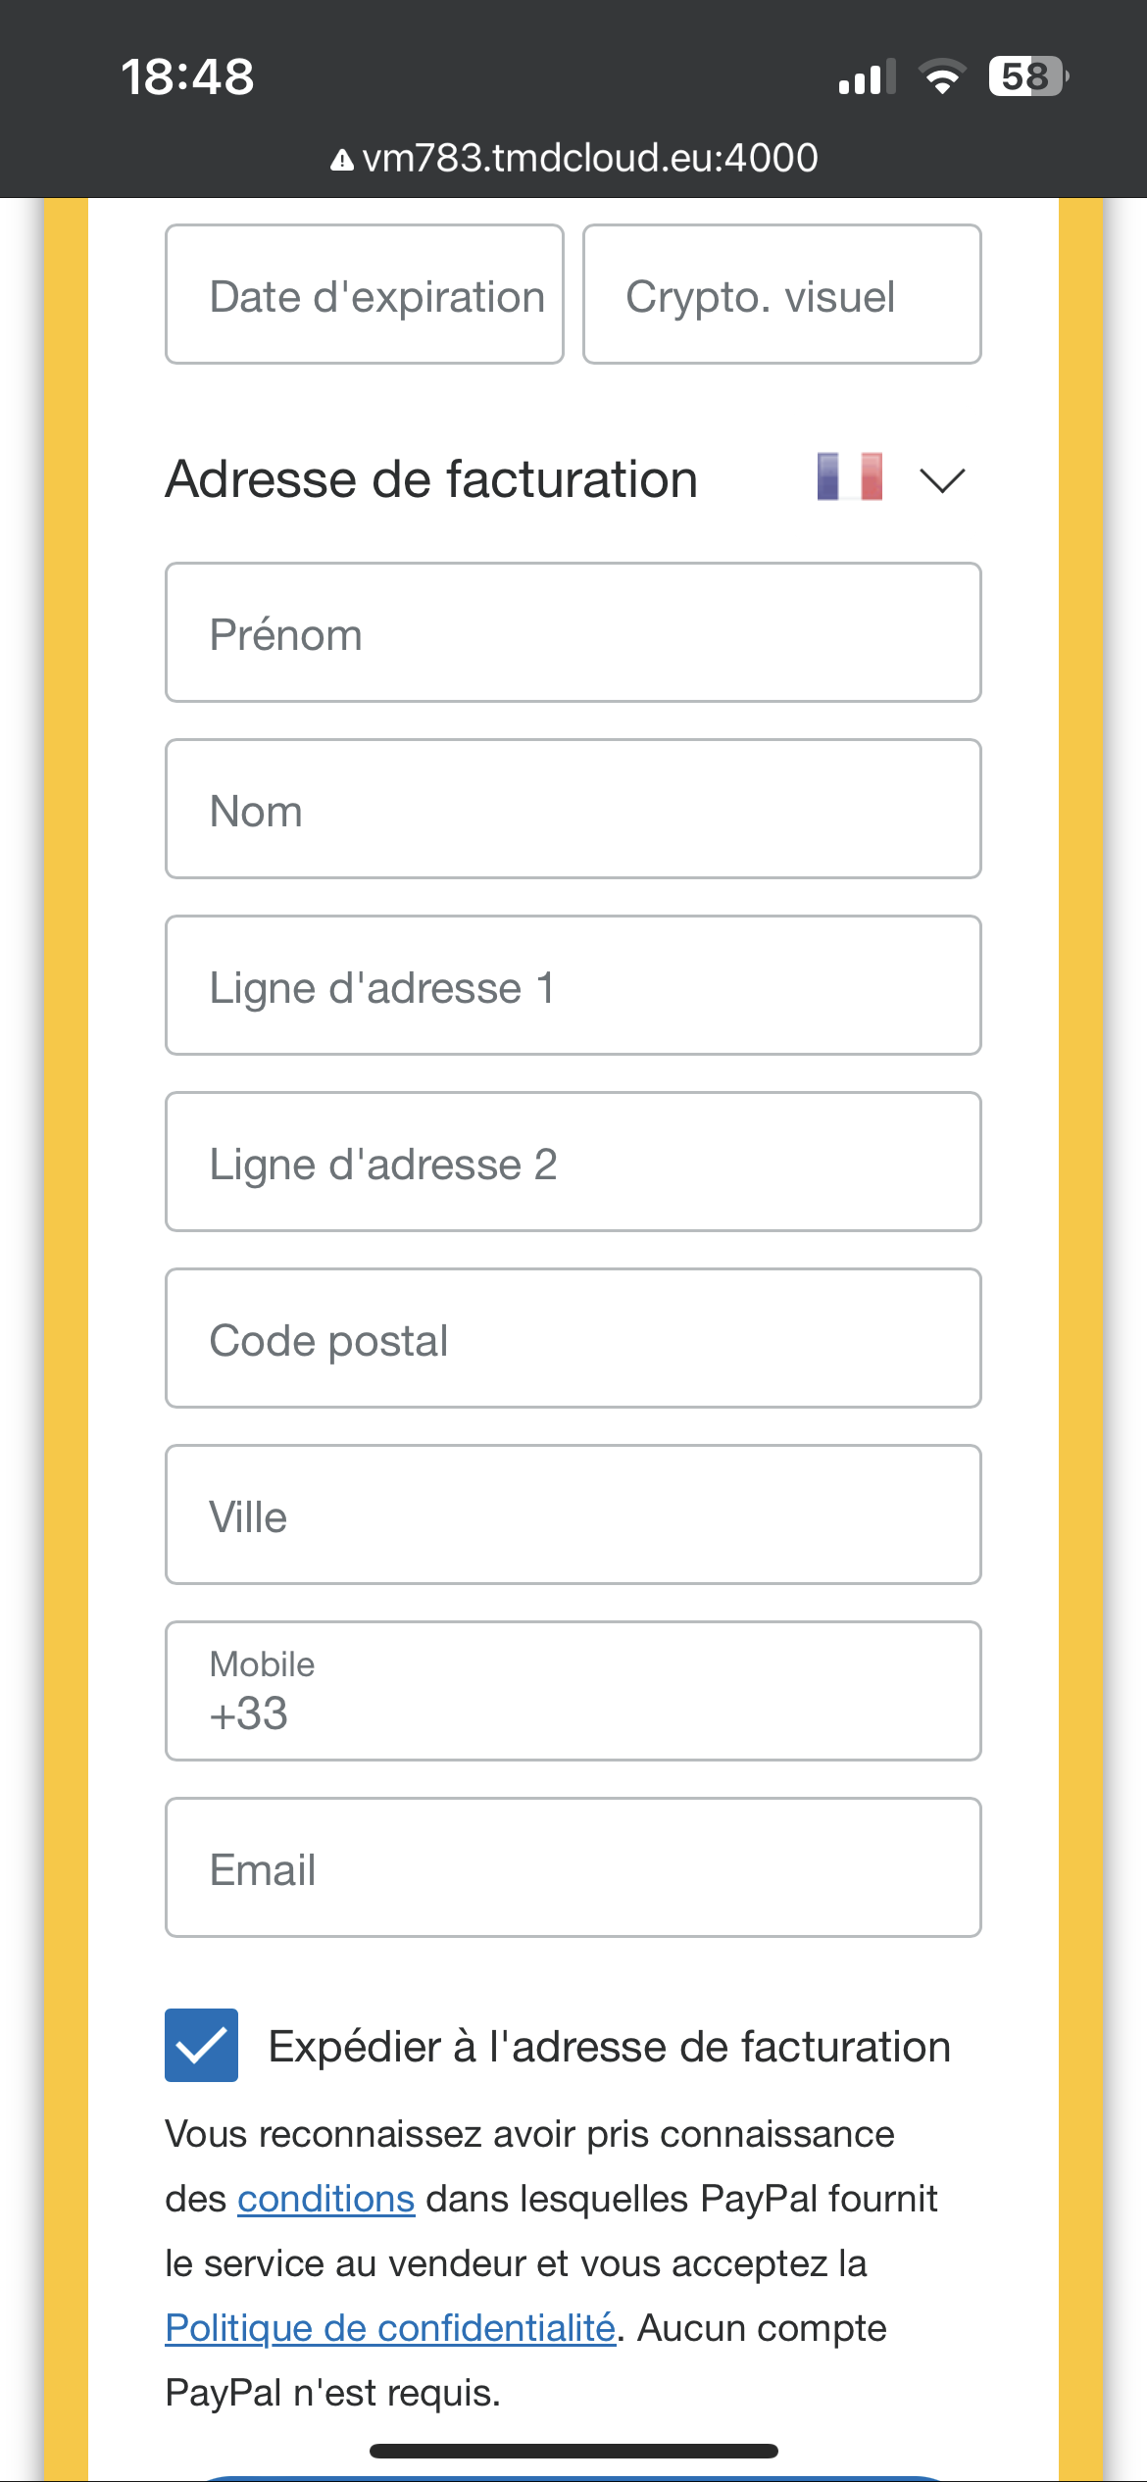Expand the billing country dropdown chevron
Screen dimensions: 1147x2482
coord(942,480)
